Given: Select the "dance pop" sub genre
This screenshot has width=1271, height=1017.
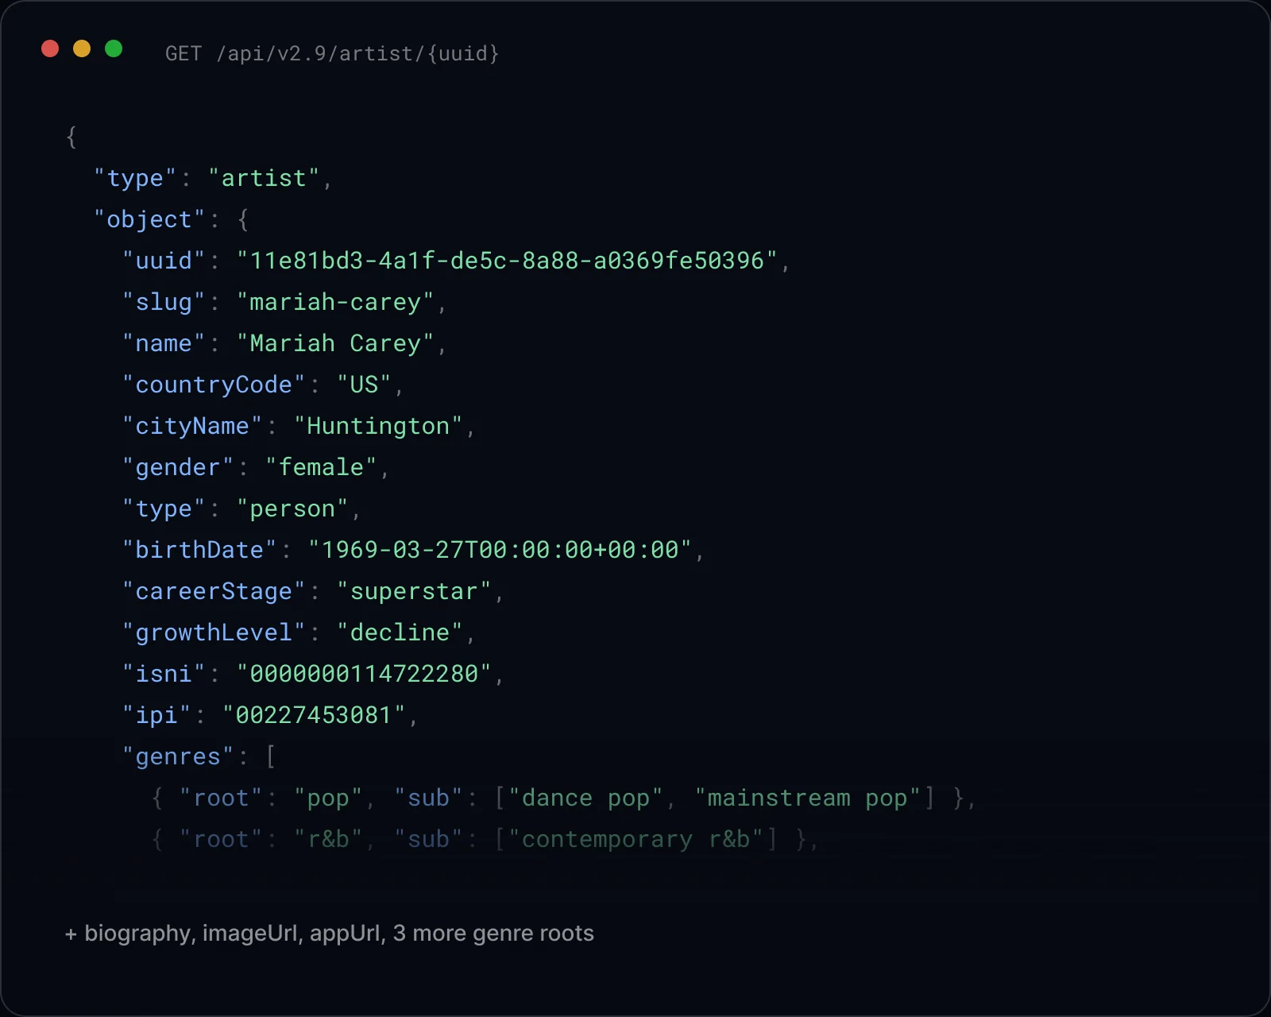Looking at the screenshot, I should 585,798.
